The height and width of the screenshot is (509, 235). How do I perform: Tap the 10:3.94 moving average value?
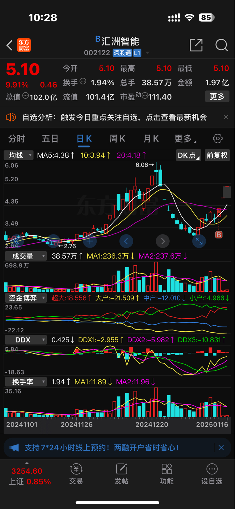[96, 155]
